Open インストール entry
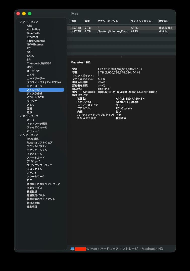Screen dimensions: 190x271 click(34, 154)
